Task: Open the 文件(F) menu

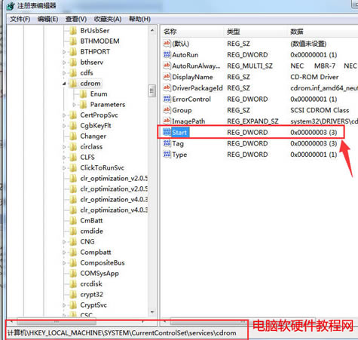Action: [20, 19]
